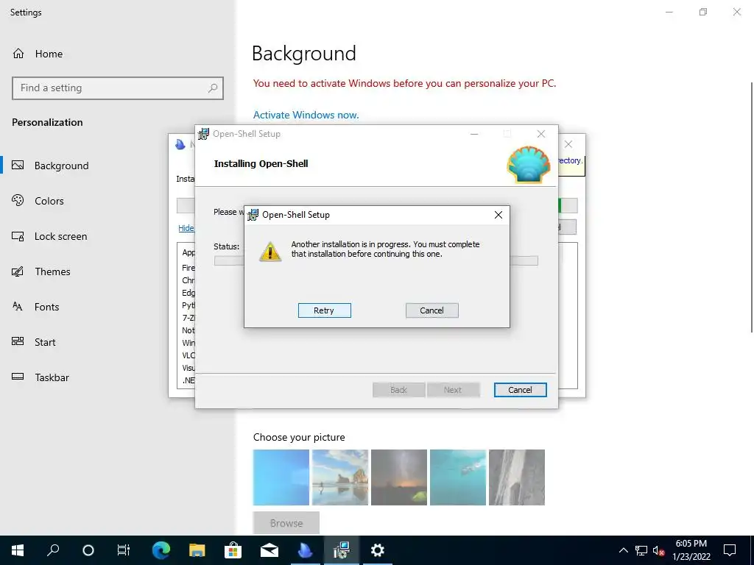Open taskbar Search
The image size is (754, 565).
click(53, 550)
